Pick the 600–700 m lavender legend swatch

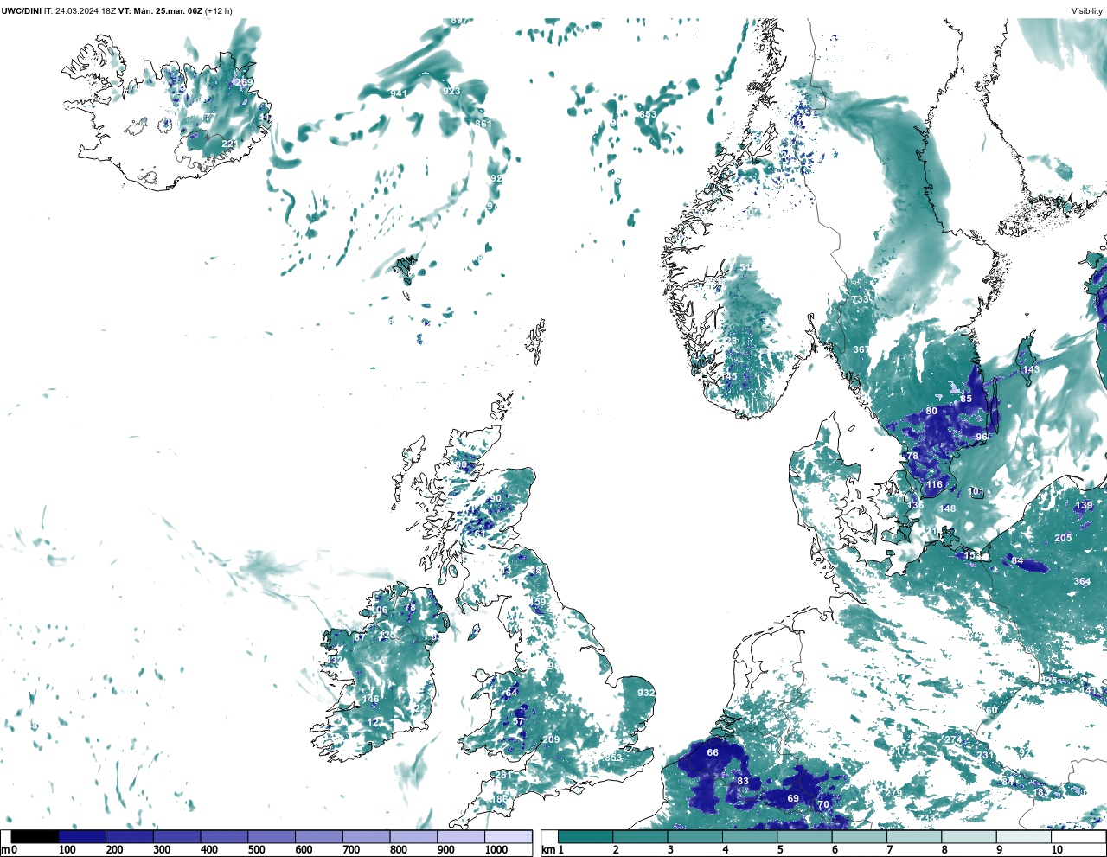(x=319, y=837)
